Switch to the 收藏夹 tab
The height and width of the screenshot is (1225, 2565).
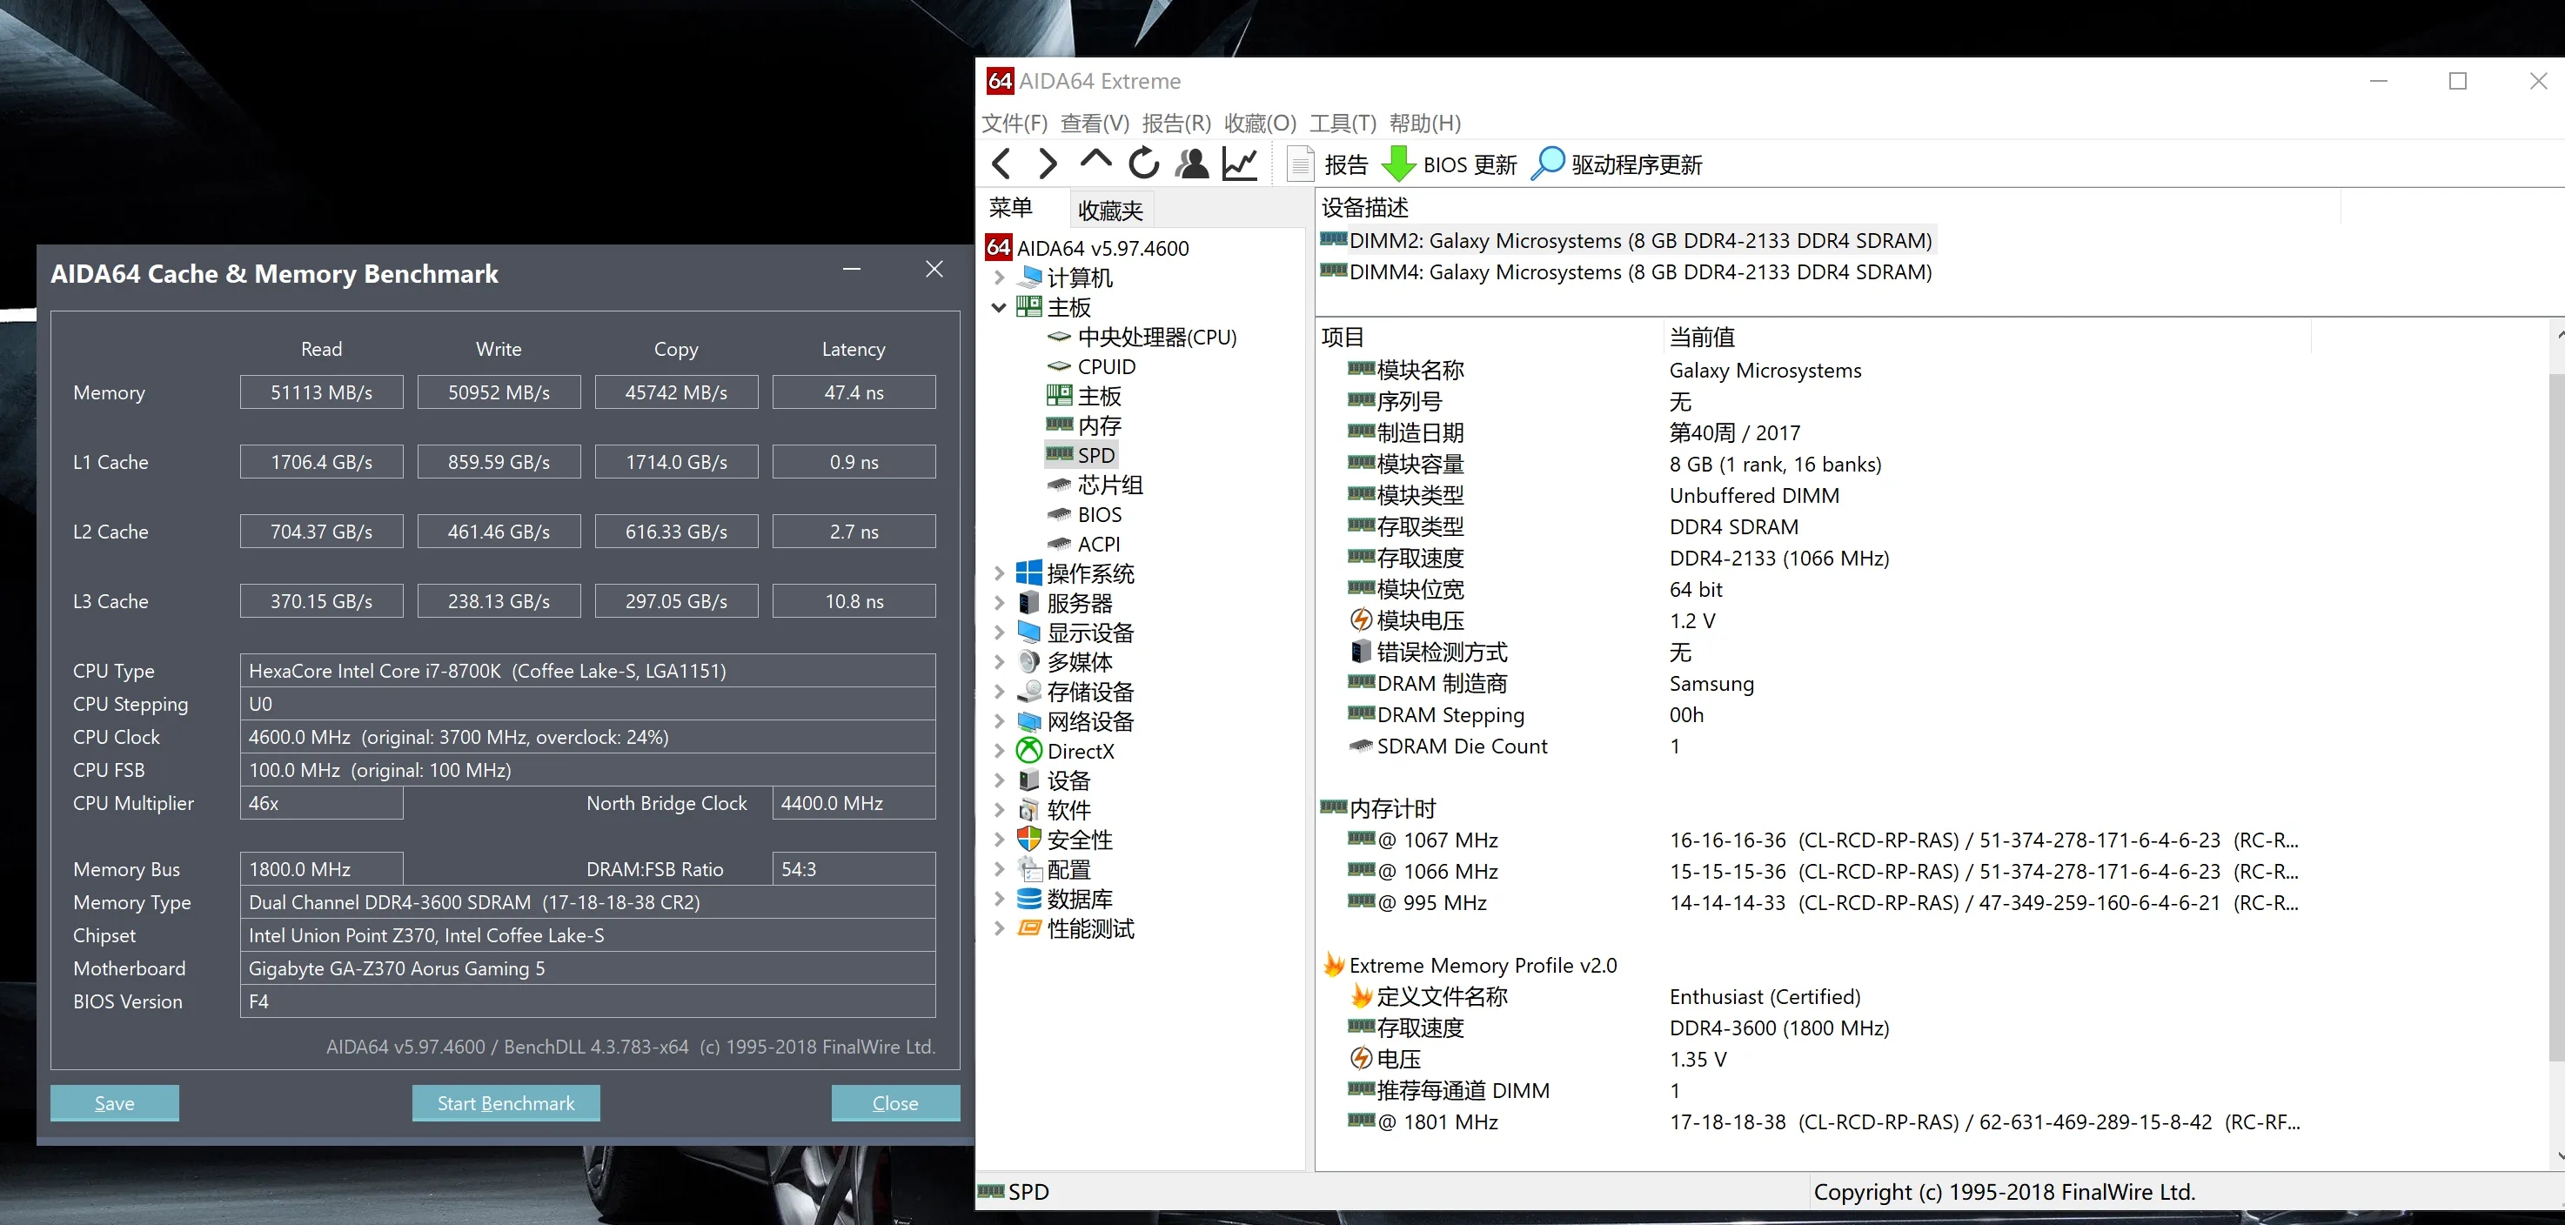tap(1109, 208)
